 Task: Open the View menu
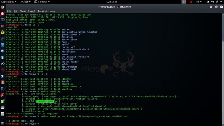tap(23, 12)
